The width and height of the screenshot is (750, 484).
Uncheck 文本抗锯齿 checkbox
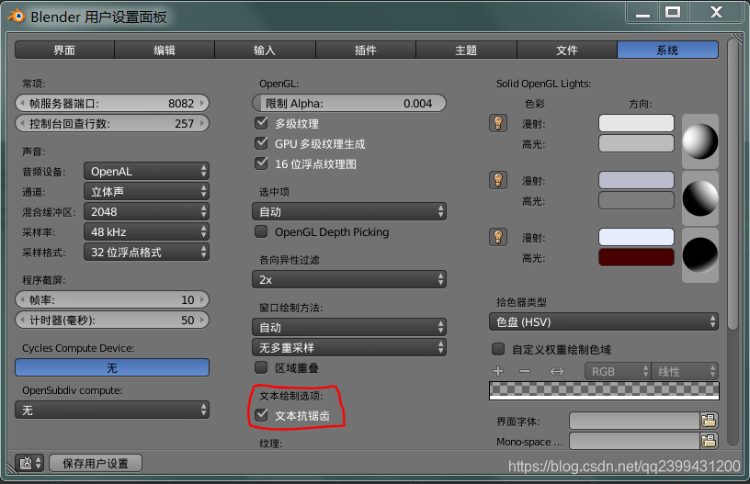261,415
